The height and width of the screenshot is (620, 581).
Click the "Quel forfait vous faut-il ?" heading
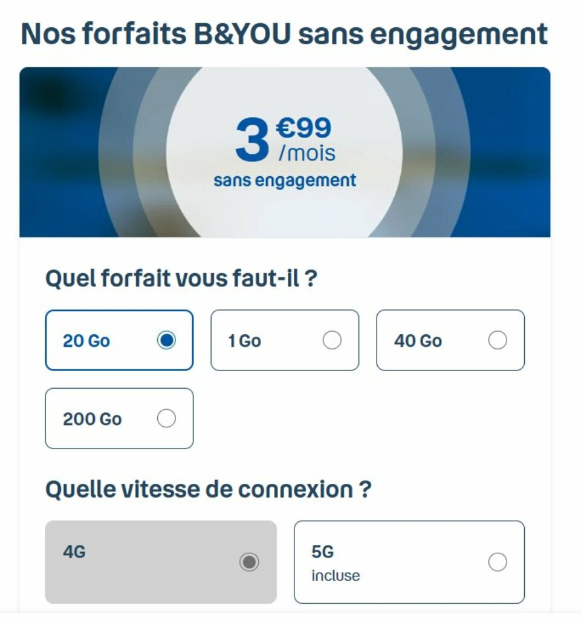[181, 279]
